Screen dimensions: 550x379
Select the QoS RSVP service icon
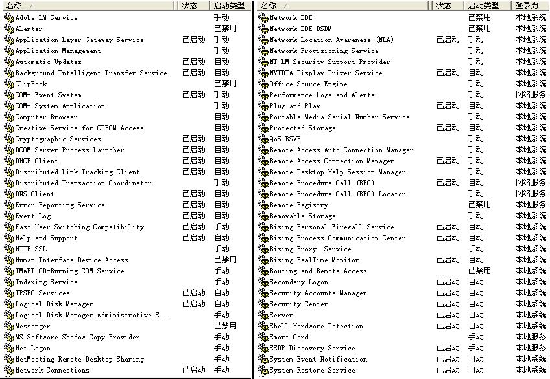(263, 139)
